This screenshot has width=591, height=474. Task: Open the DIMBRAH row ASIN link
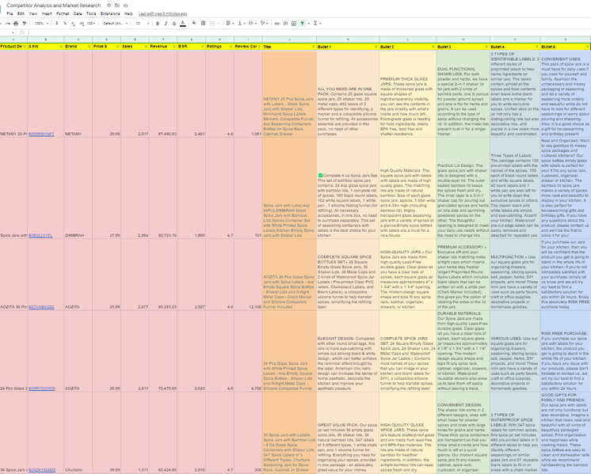pos(40,235)
